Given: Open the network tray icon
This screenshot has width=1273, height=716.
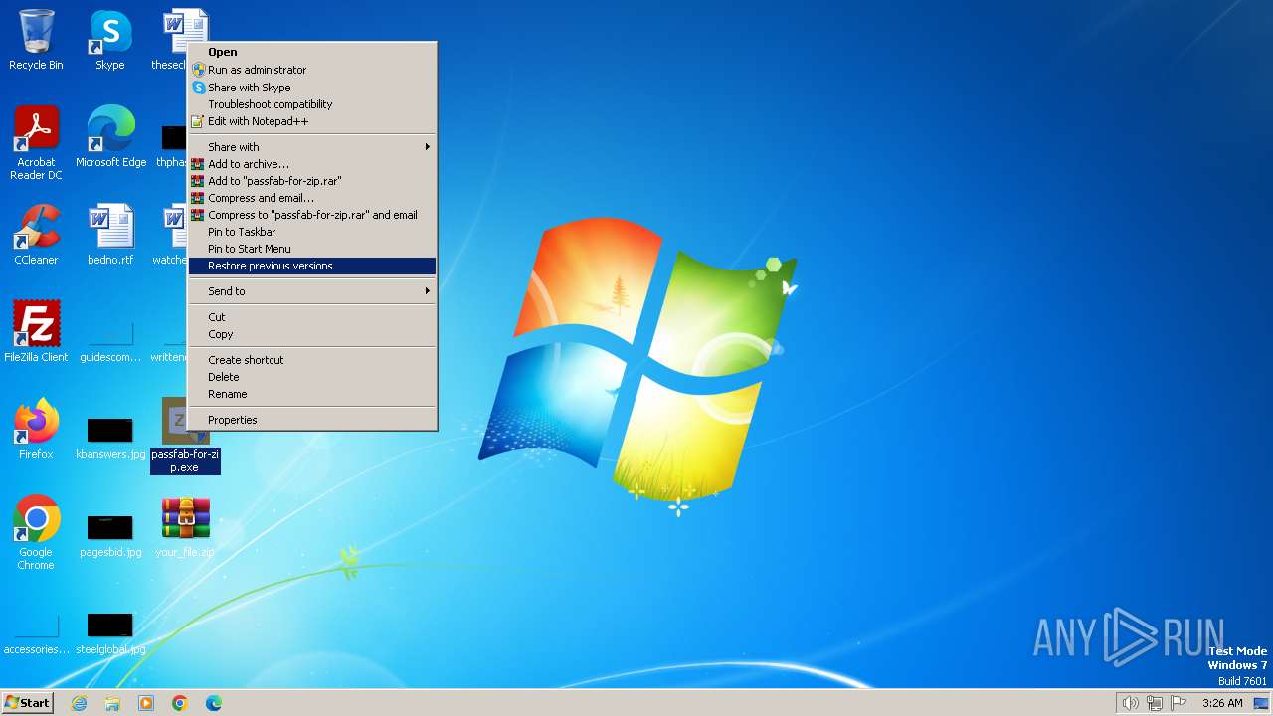Looking at the screenshot, I should pos(1155,703).
